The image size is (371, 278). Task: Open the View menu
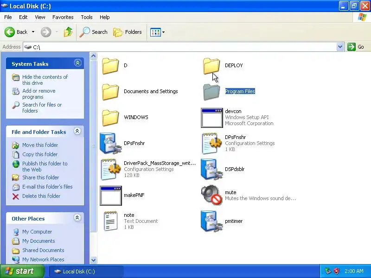point(40,17)
